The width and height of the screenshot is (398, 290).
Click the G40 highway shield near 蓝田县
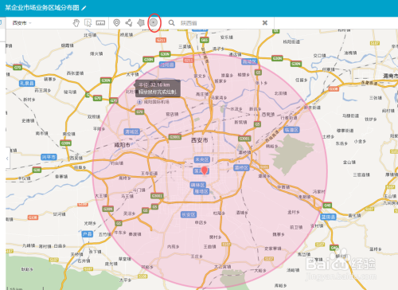327,205
